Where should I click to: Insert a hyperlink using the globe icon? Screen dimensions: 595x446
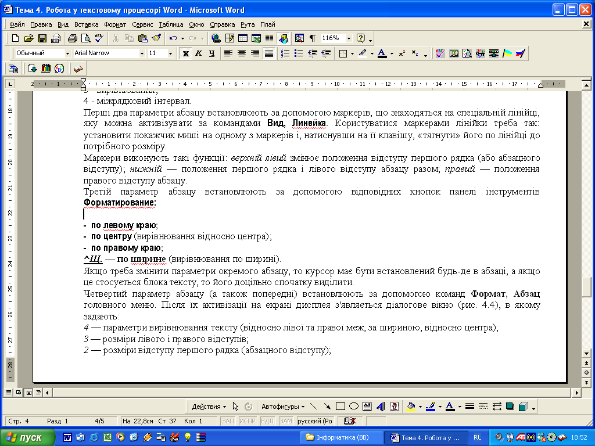coord(216,38)
